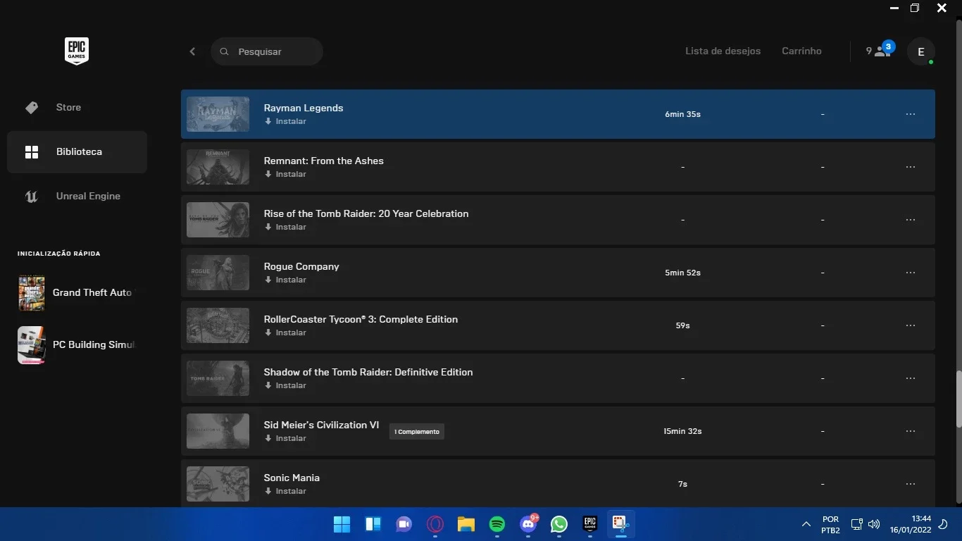The image size is (962, 541).
Task: Open the taskbar clock and date
Action: (910, 524)
